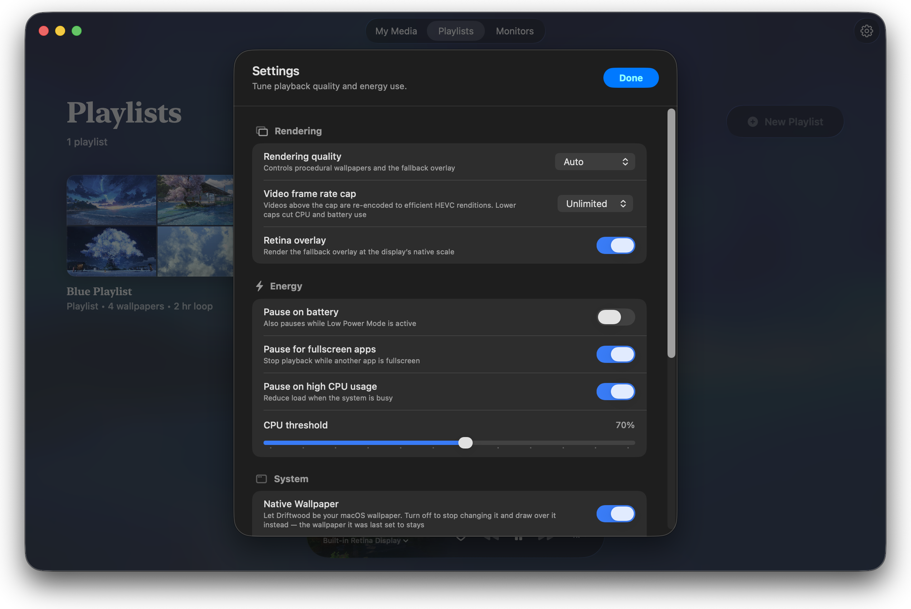911x609 pixels.
Task: Click the 'Video frame rate cap' label
Action: 310,194
